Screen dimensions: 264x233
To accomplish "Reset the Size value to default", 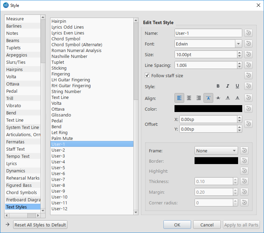I will click(x=248, y=54).
